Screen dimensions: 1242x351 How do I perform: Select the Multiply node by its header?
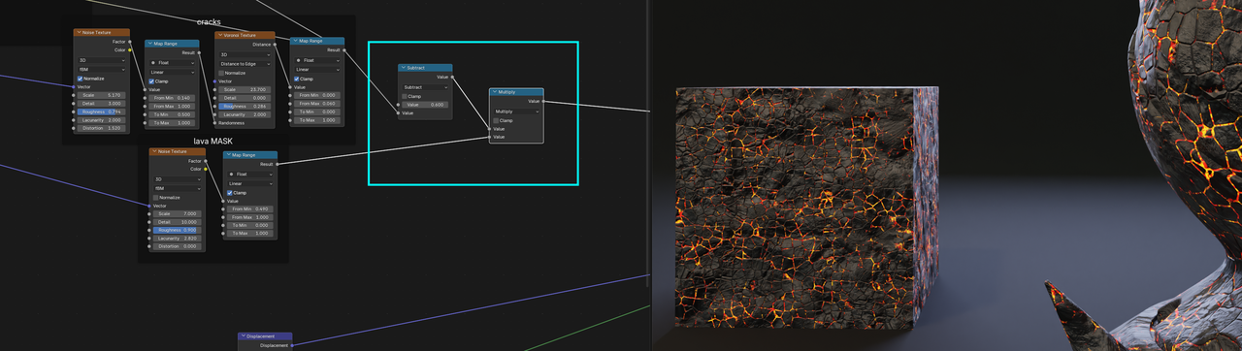pyautogui.click(x=516, y=92)
